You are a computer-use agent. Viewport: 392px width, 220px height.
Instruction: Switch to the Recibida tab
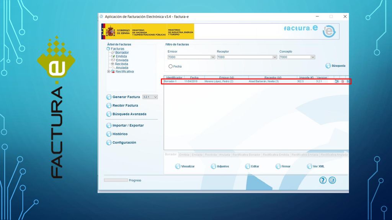pos(211,155)
